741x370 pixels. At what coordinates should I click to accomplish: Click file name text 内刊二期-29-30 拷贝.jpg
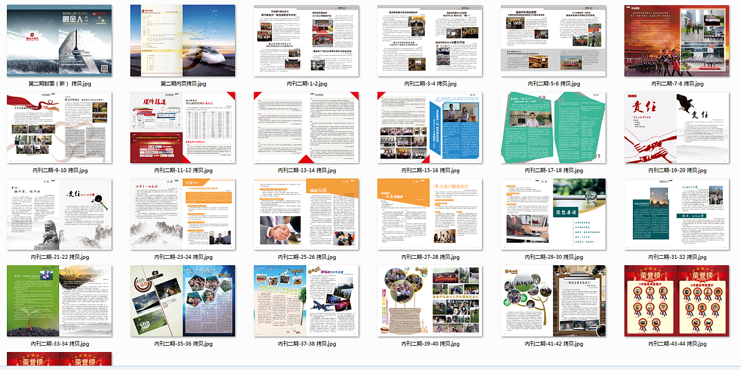click(x=553, y=258)
